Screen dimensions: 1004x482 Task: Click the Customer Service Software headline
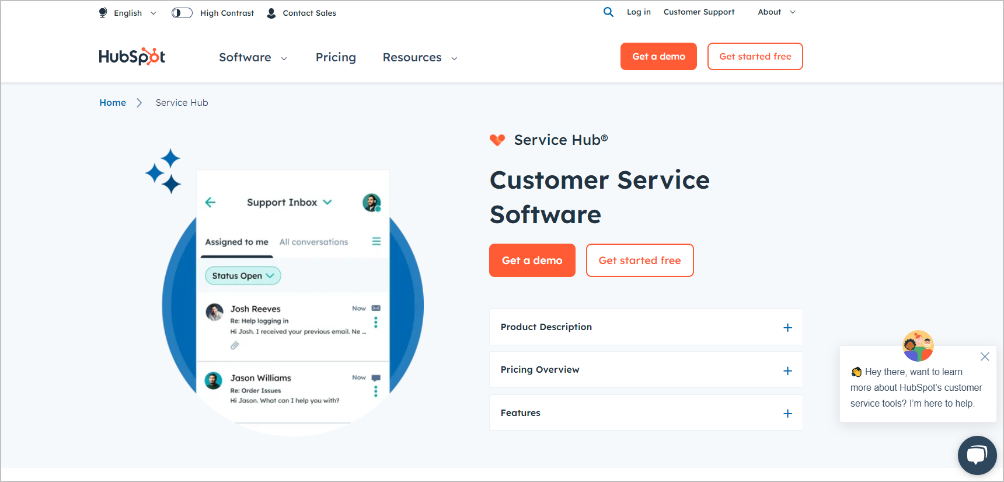click(599, 197)
